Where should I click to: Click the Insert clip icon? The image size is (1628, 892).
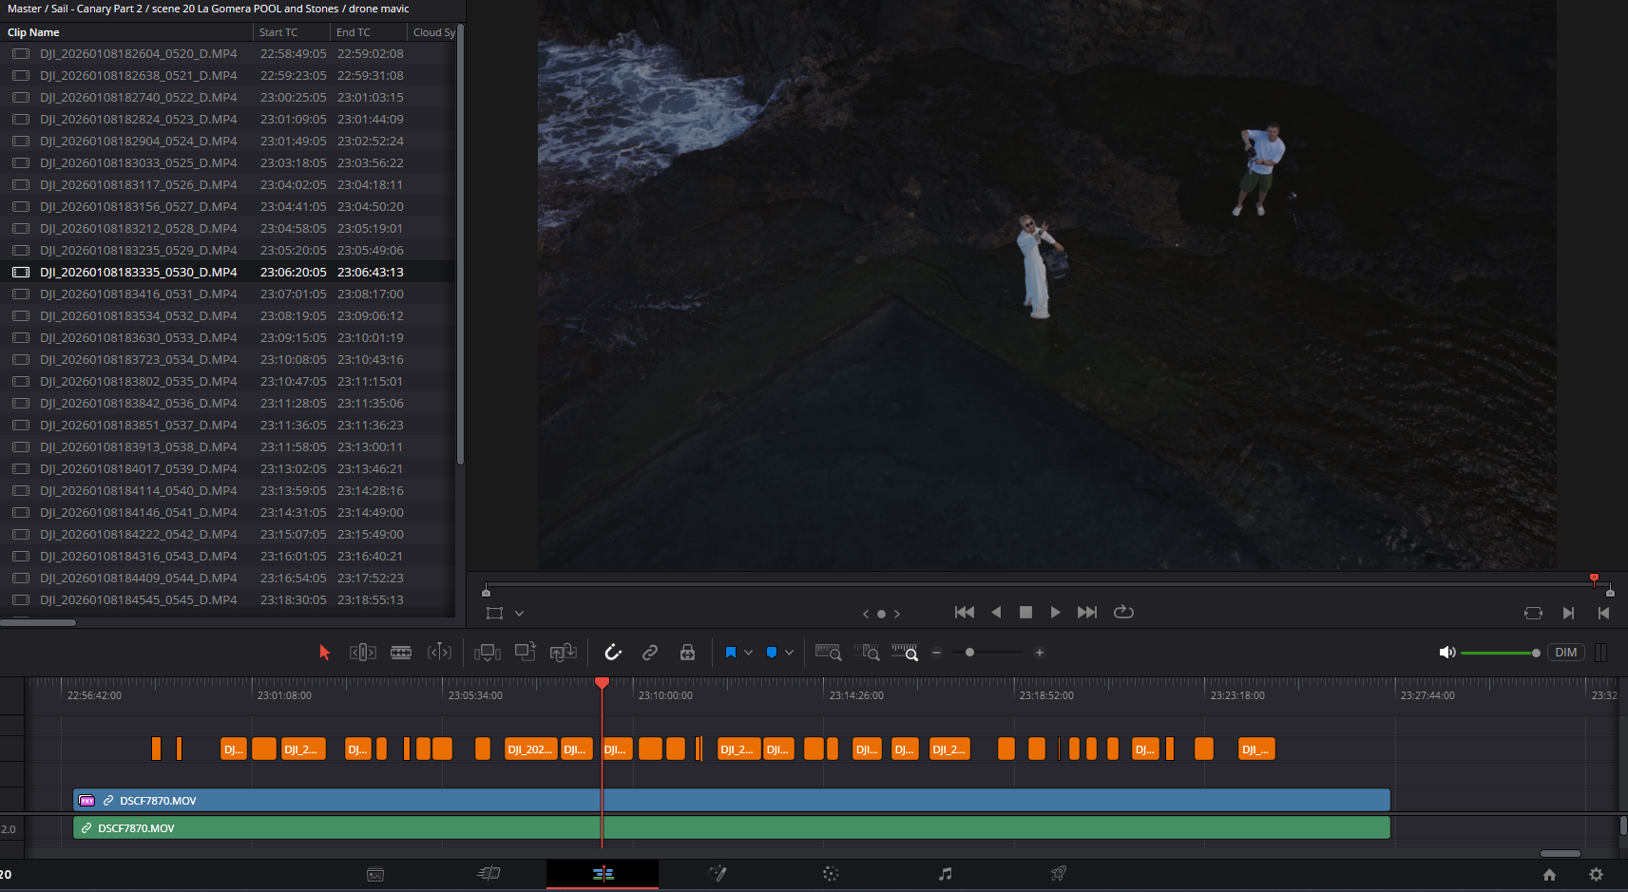point(488,653)
